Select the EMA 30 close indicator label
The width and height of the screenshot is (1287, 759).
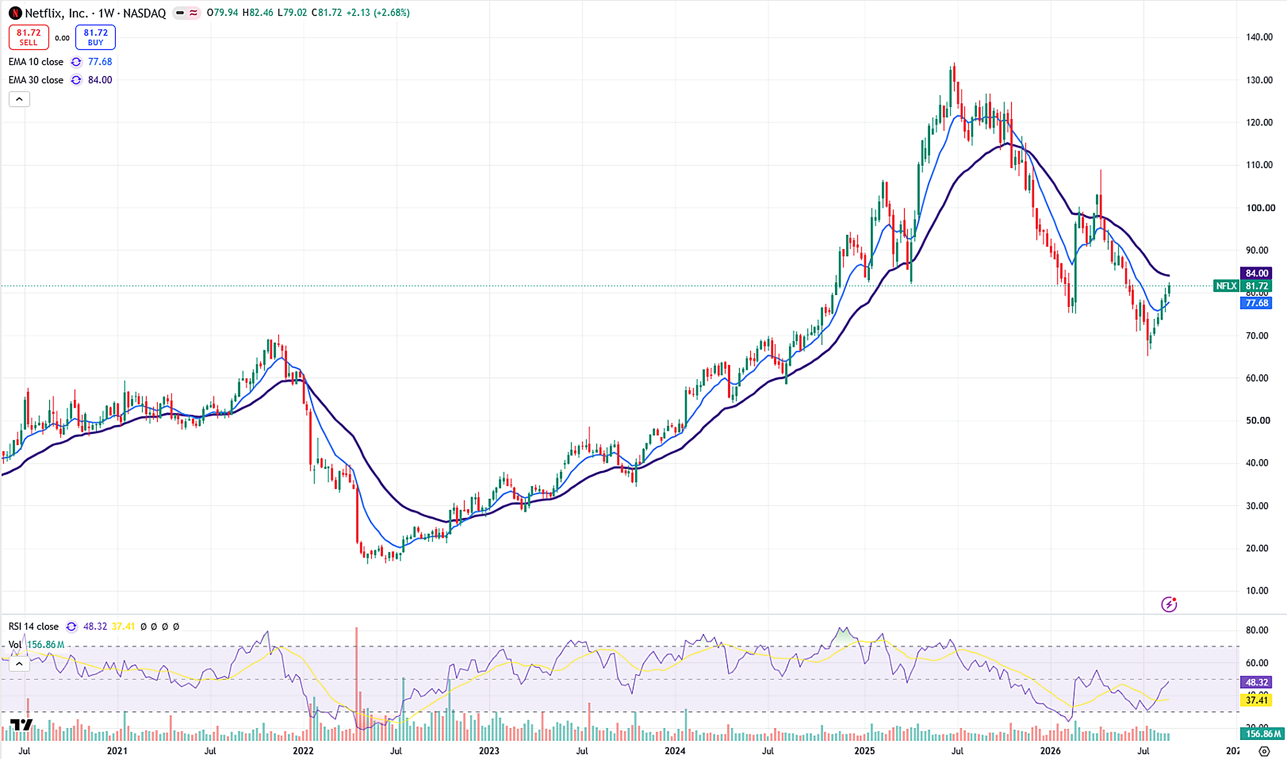tap(36, 80)
